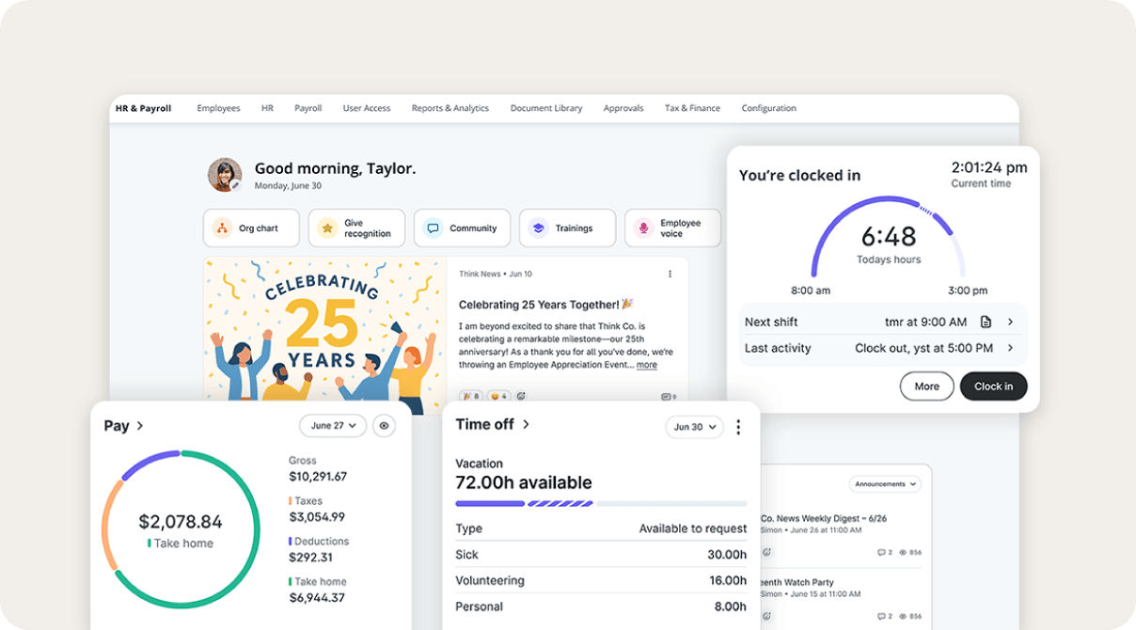Open comments on News Weekly Digest post
Viewport: 1136px width, 630px height.
pos(883,552)
